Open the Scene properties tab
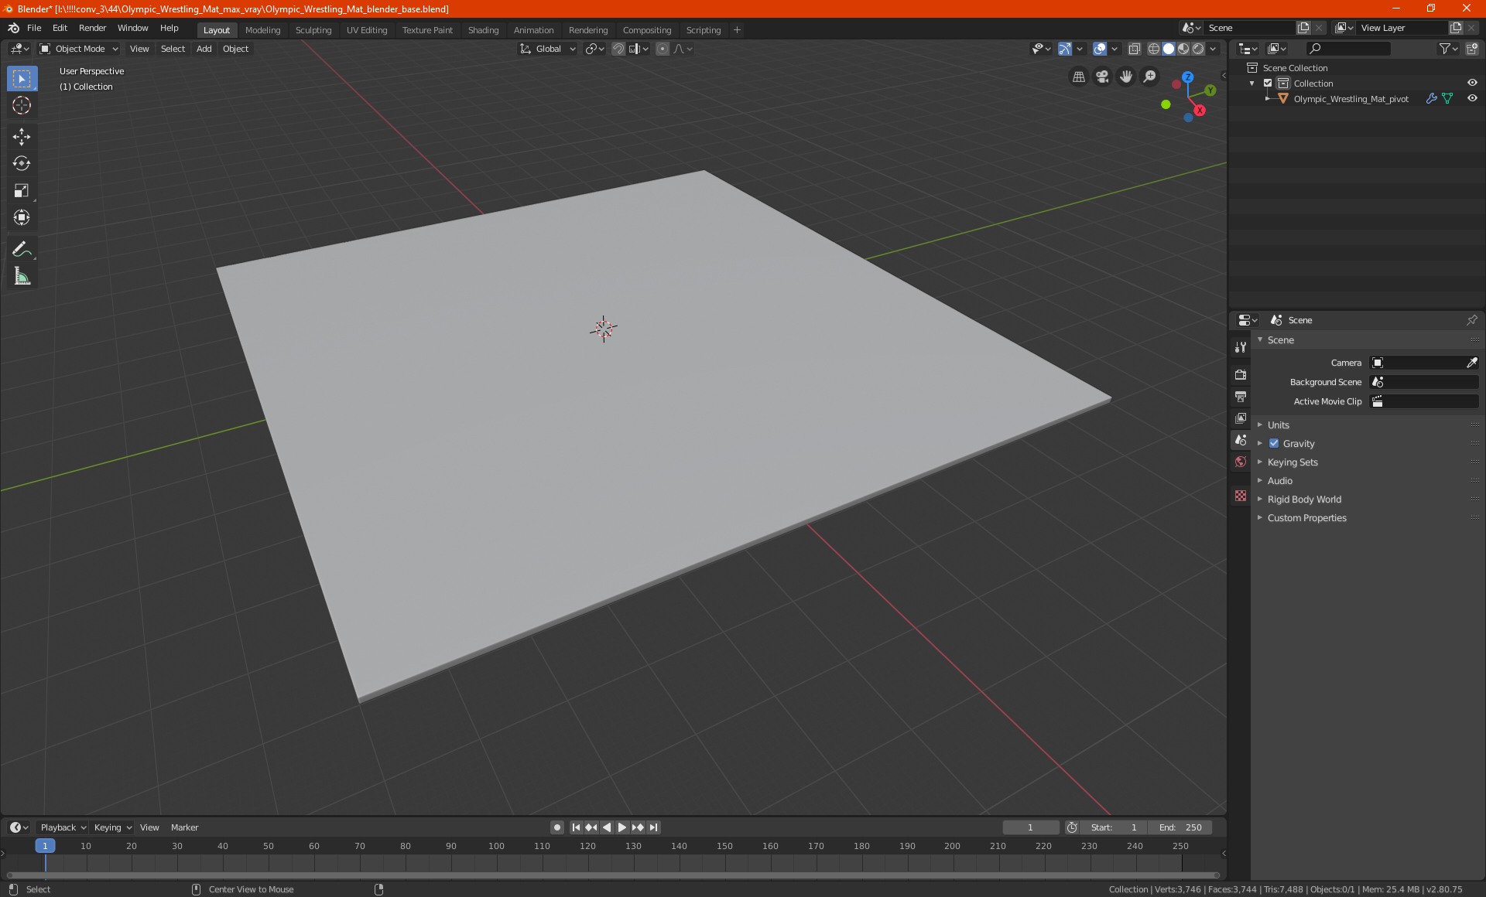1486x897 pixels. (1241, 440)
